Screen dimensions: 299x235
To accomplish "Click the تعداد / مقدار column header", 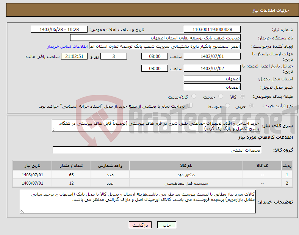I will tap(71, 166).
